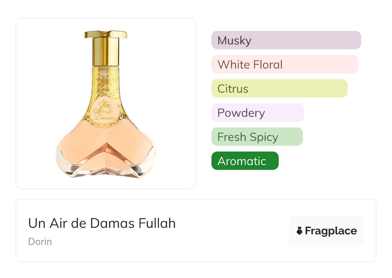Click the Fragplace wordmark text
The image size is (392, 278).
(x=331, y=231)
